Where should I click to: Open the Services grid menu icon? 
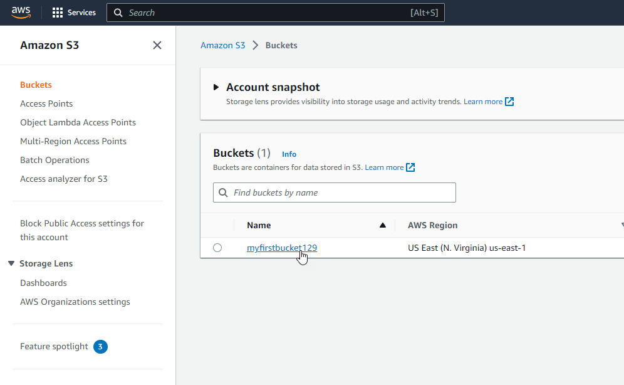click(x=58, y=13)
